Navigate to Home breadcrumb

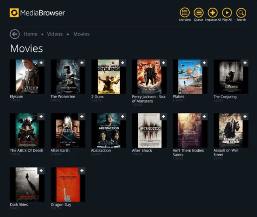point(30,34)
